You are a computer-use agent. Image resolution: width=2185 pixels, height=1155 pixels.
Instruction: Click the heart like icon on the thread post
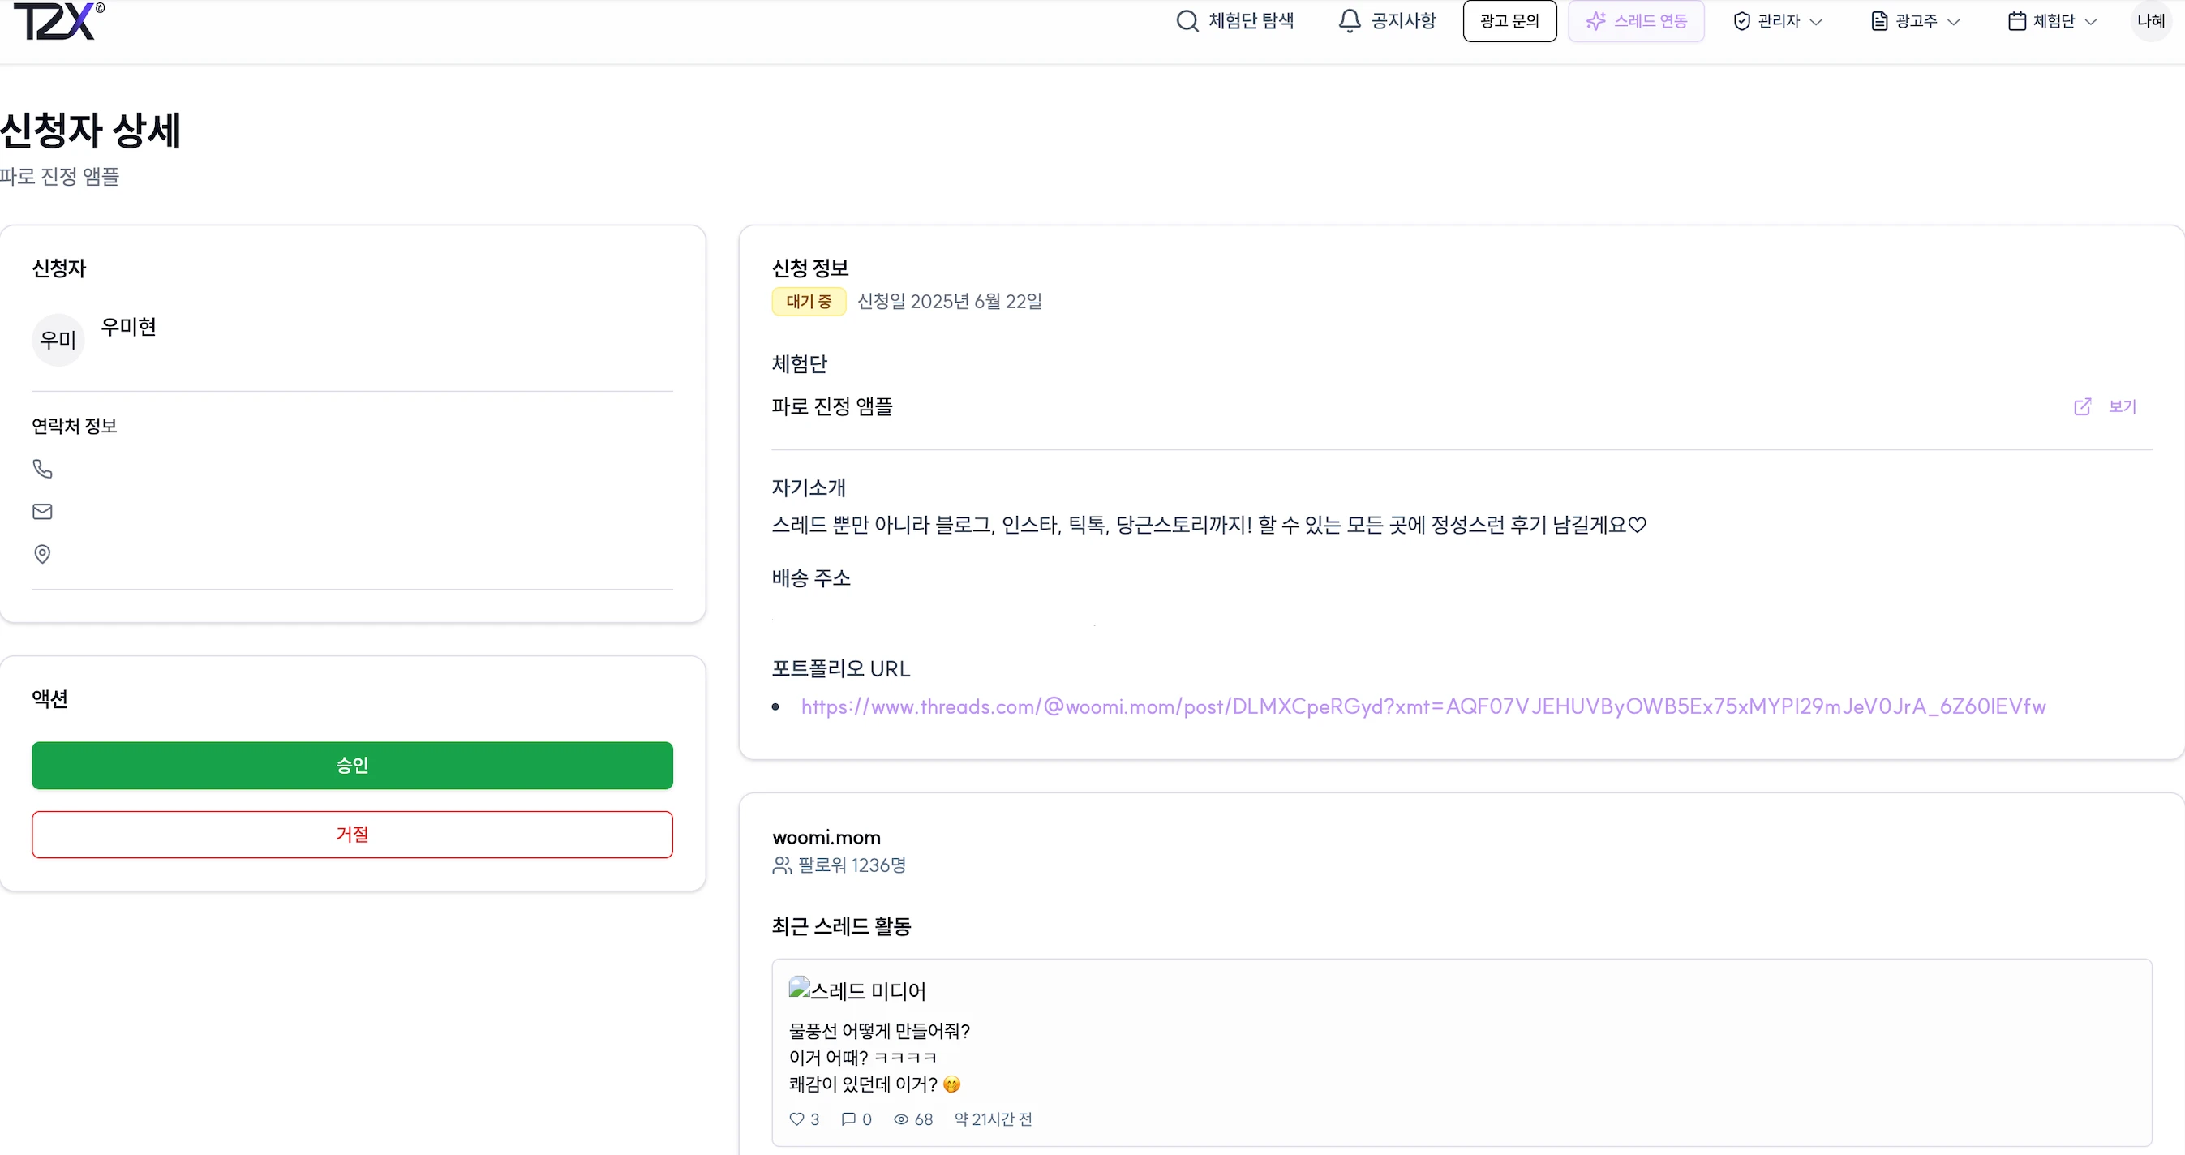(x=796, y=1119)
